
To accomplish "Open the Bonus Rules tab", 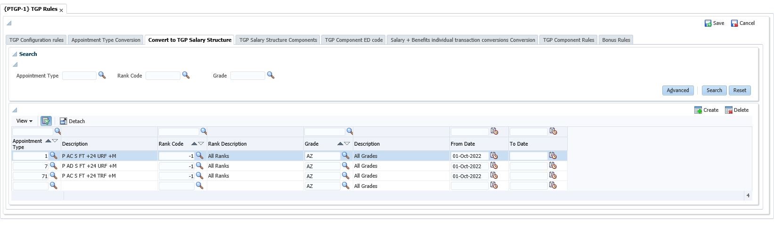I will click(x=616, y=40).
